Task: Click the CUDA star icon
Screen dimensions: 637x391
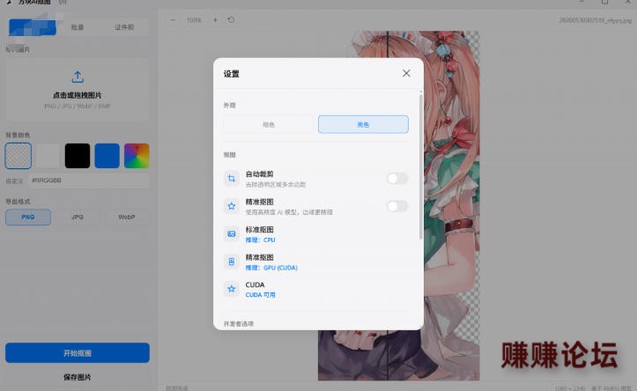Action: tap(232, 289)
